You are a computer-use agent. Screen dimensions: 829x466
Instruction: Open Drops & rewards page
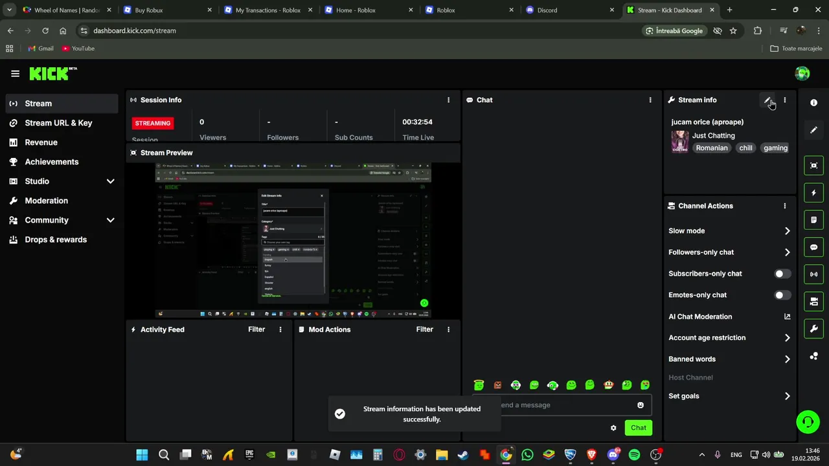tap(62, 239)
